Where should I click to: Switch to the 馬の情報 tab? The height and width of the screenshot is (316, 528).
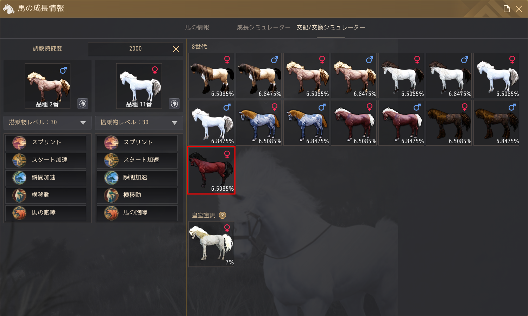coord(197,27)
